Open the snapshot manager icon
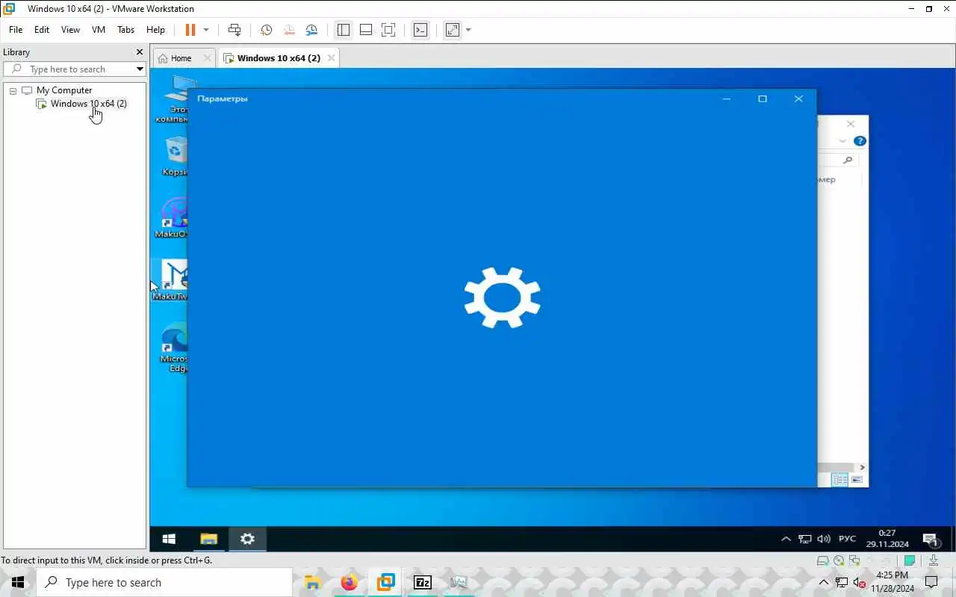Image resolution: width=956 pixels, height=597 pixels. point(311,30)
